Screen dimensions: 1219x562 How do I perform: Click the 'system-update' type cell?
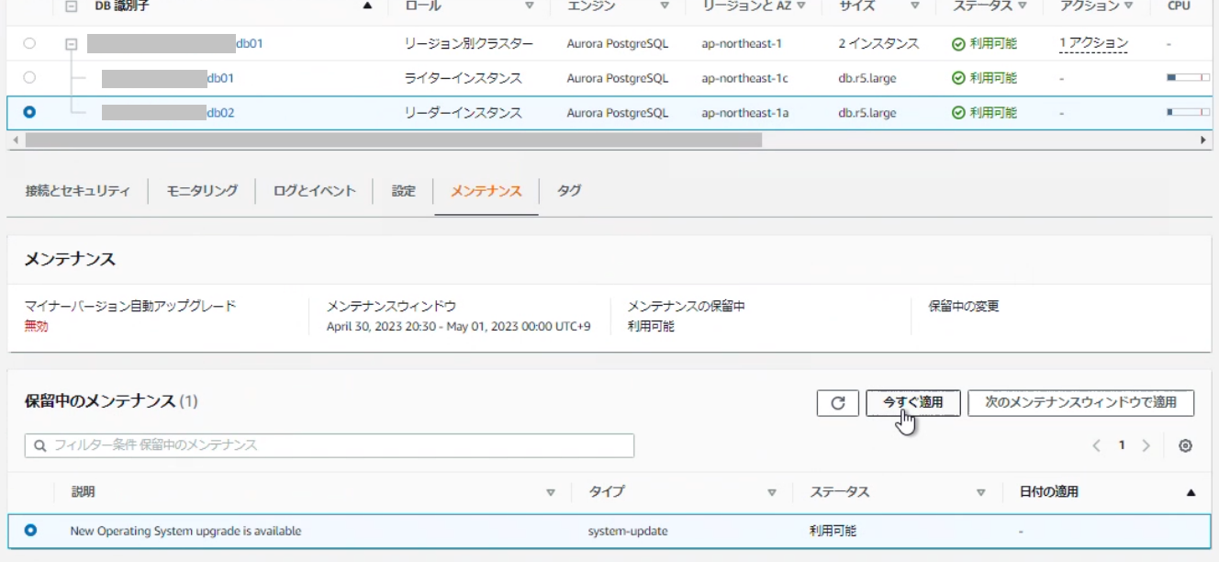[x=628, y=531]
